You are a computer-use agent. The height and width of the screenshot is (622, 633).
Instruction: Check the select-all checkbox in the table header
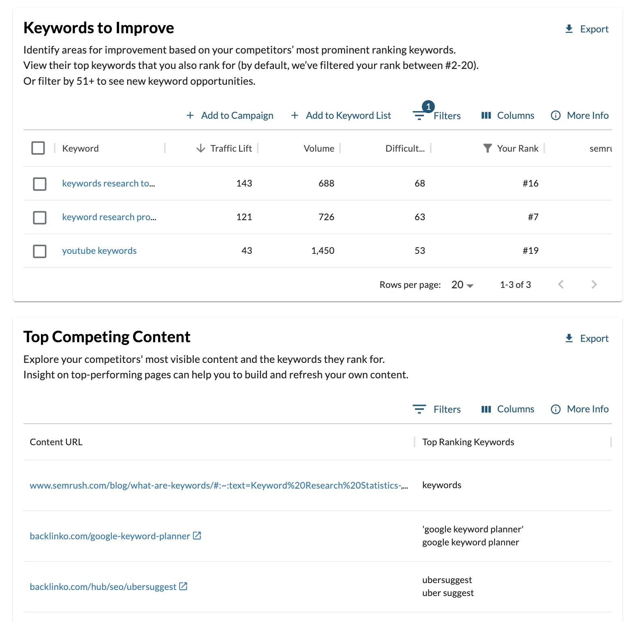coord(38,148)
